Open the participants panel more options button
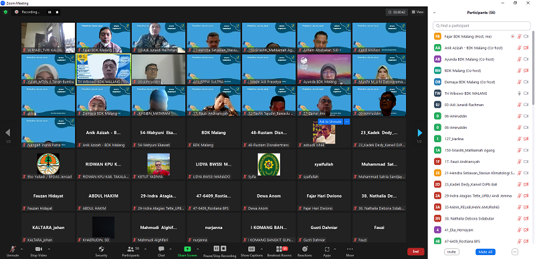 pos(515,252)
